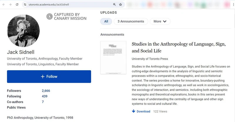The height and width of the screenshot is (122, 235).
Task: Bookmark this page with the star icon
Action: click(x=120, y=4)
